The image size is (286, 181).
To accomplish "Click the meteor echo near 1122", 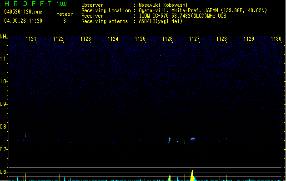I will click(59, 140).
